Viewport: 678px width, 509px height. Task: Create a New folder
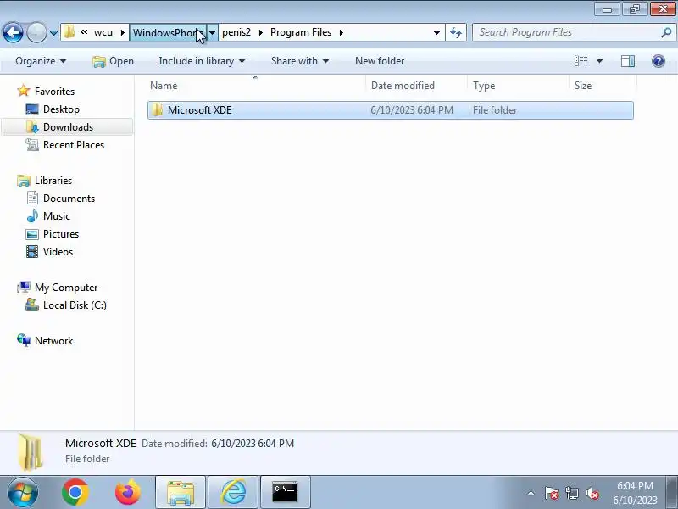point(380,61)
